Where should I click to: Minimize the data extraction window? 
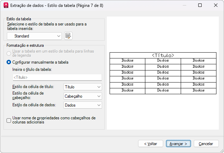tap(184, 6)
